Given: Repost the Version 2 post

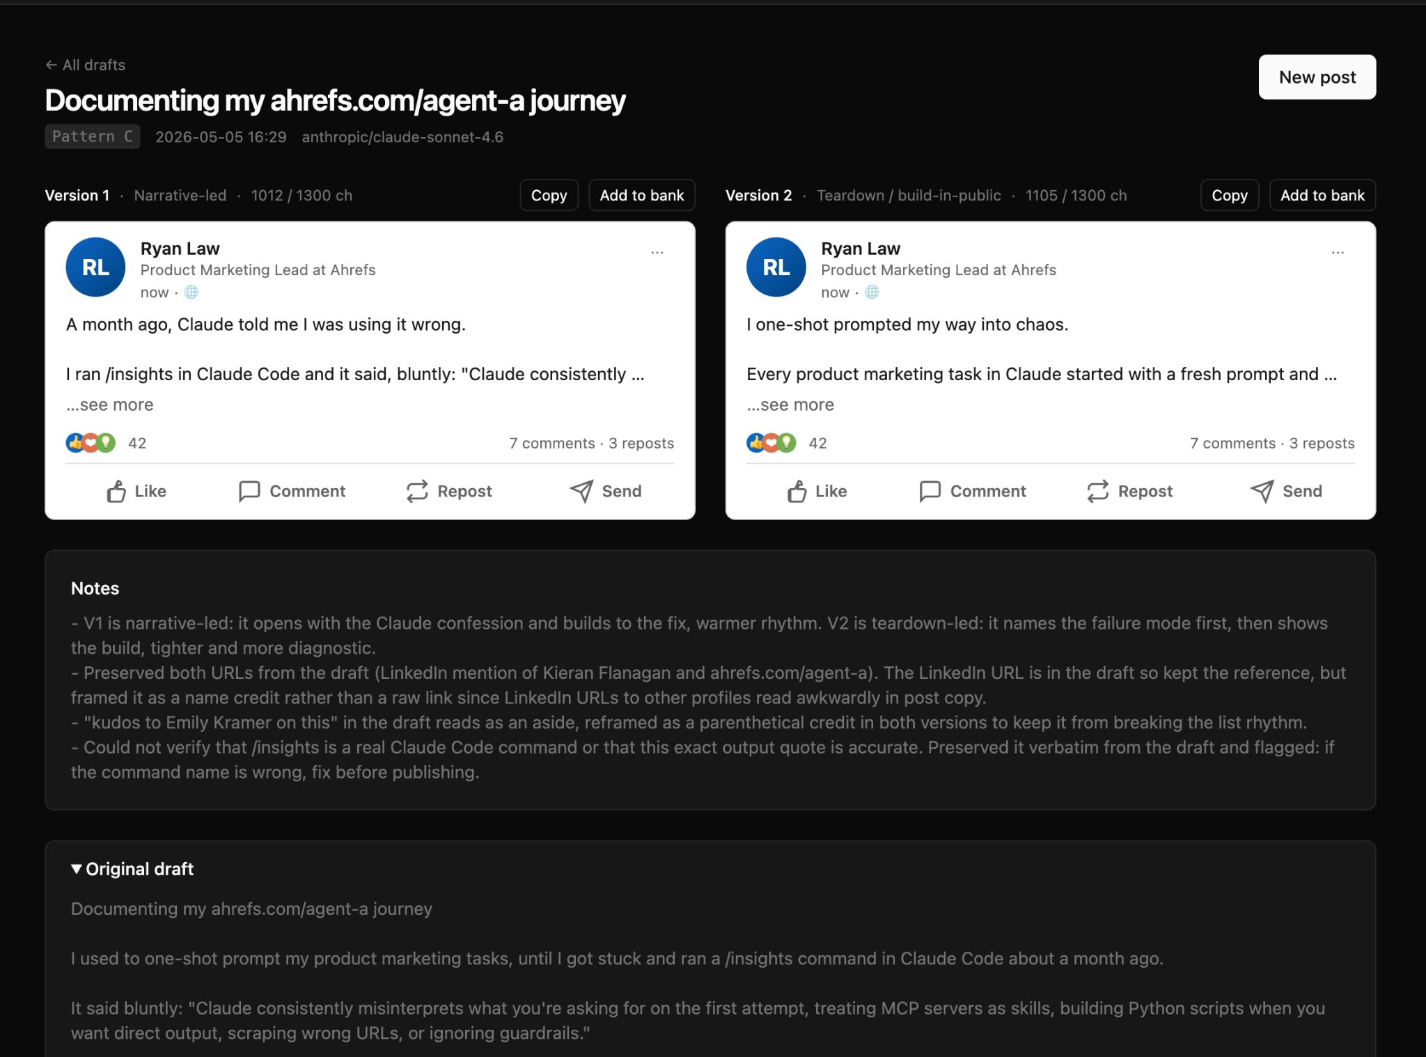Looking at the screenshot, I should tap(1129, 491).
